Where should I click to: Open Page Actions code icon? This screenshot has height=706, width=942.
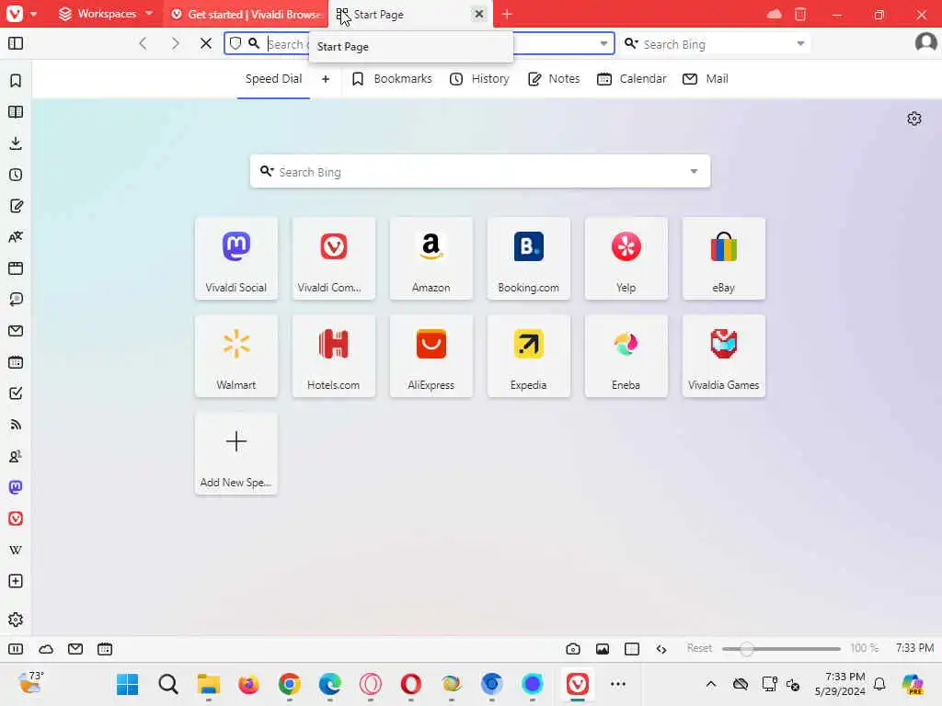[661, 648]
